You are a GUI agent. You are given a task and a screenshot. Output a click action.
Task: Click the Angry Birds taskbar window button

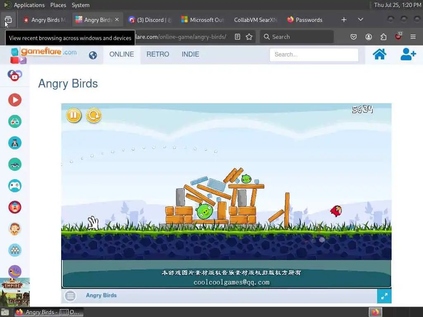pyautogui.click(x=49, y=312)
